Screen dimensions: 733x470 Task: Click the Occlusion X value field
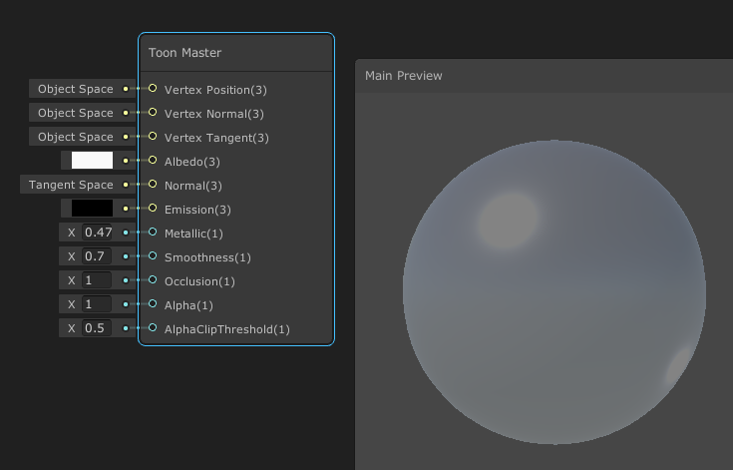(98, 280)
